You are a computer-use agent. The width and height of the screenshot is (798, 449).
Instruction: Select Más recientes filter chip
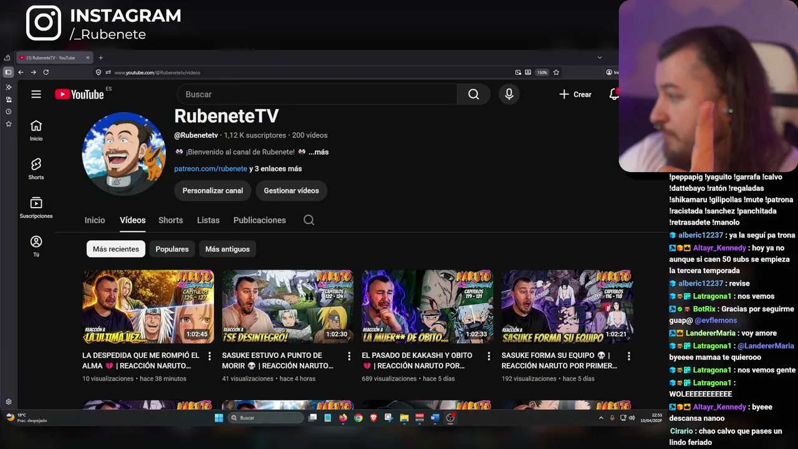(x=116, y=249)
